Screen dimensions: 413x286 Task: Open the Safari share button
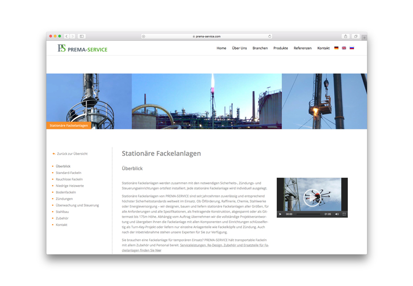(346, 36)
